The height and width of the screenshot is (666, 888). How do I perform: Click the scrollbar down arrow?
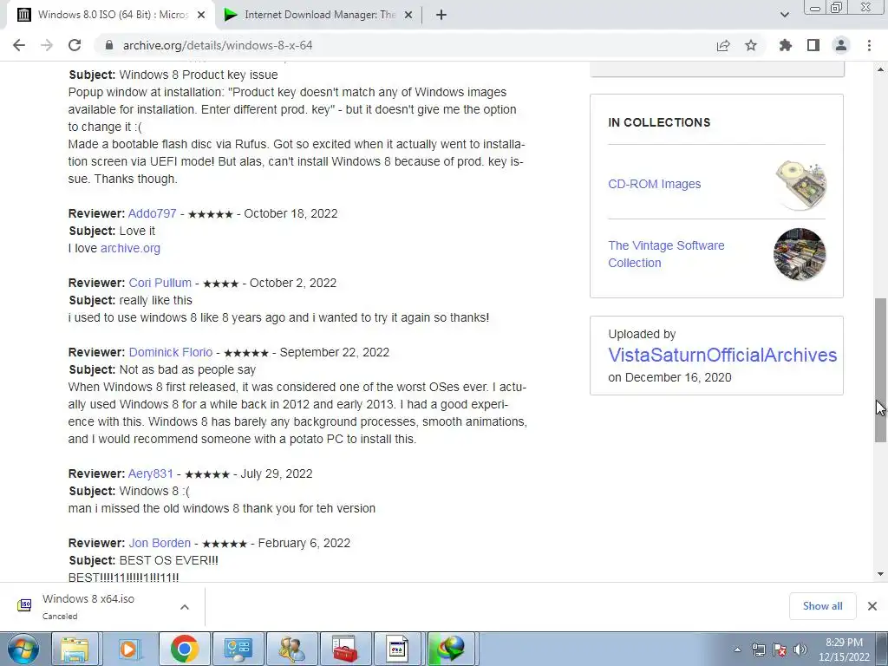(x=880, y=574)
